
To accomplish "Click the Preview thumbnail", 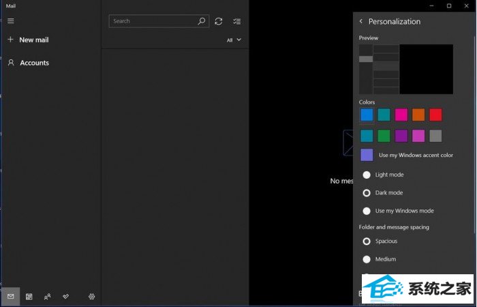I will coord(406,69).
